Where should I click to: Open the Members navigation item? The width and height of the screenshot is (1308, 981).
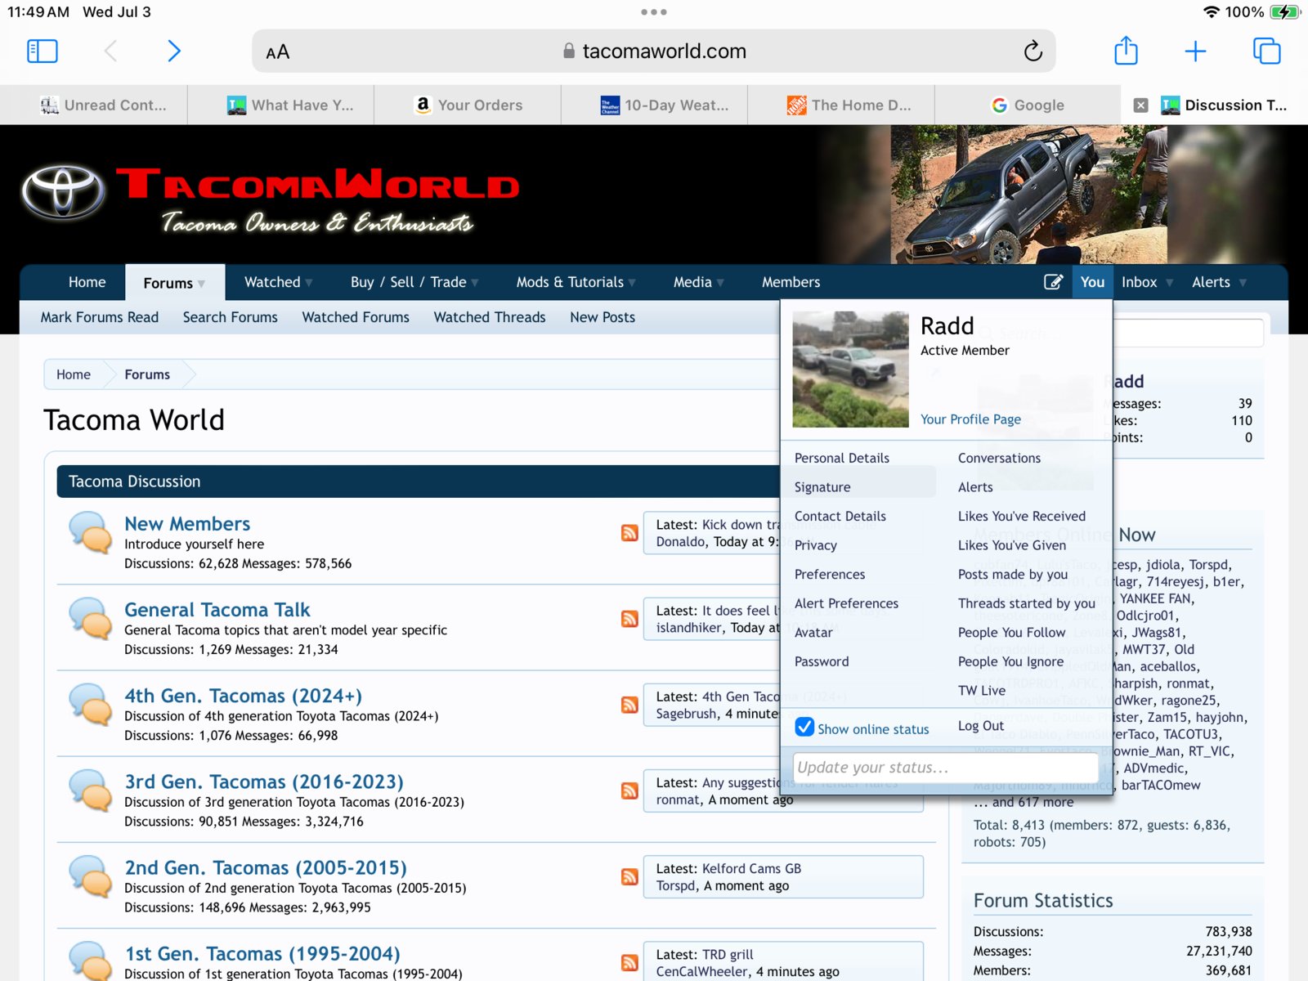tap(791, 282)
